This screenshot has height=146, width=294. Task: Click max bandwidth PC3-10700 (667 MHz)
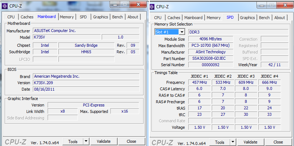[211, 45]
